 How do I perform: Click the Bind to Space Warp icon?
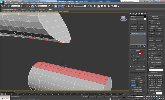tap(9, 6)
